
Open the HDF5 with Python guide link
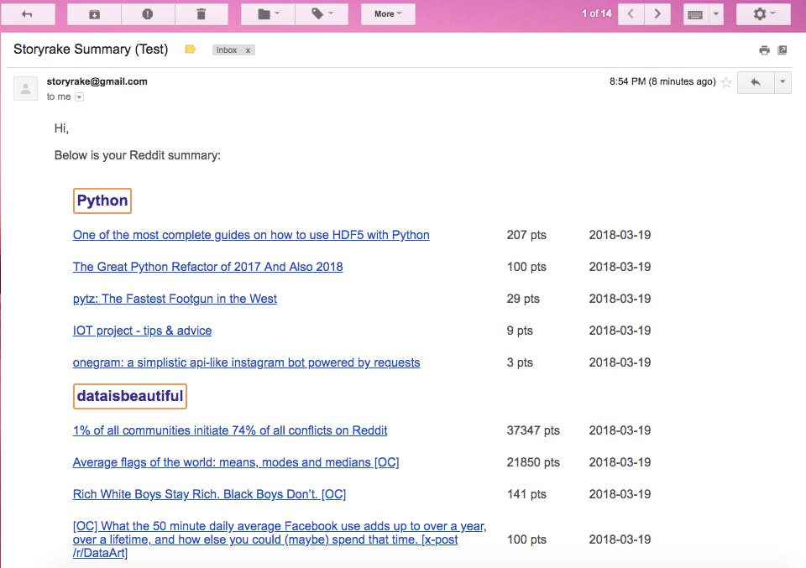click(x=251, y=235)
